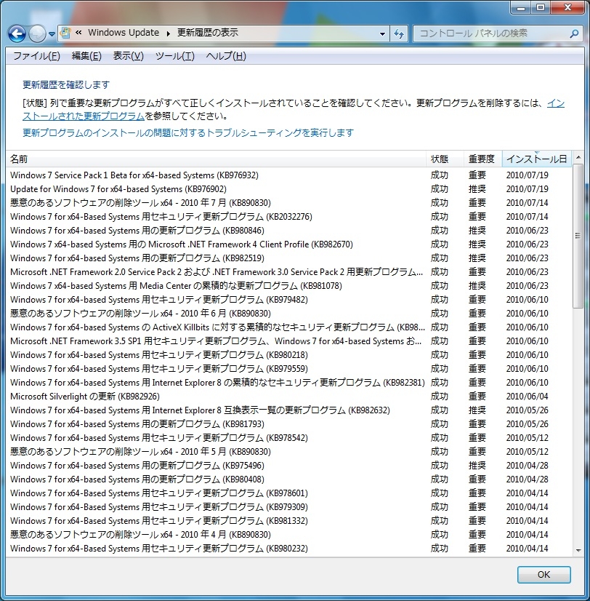Select the KB979559 security update row

click(x=289, y=368)
